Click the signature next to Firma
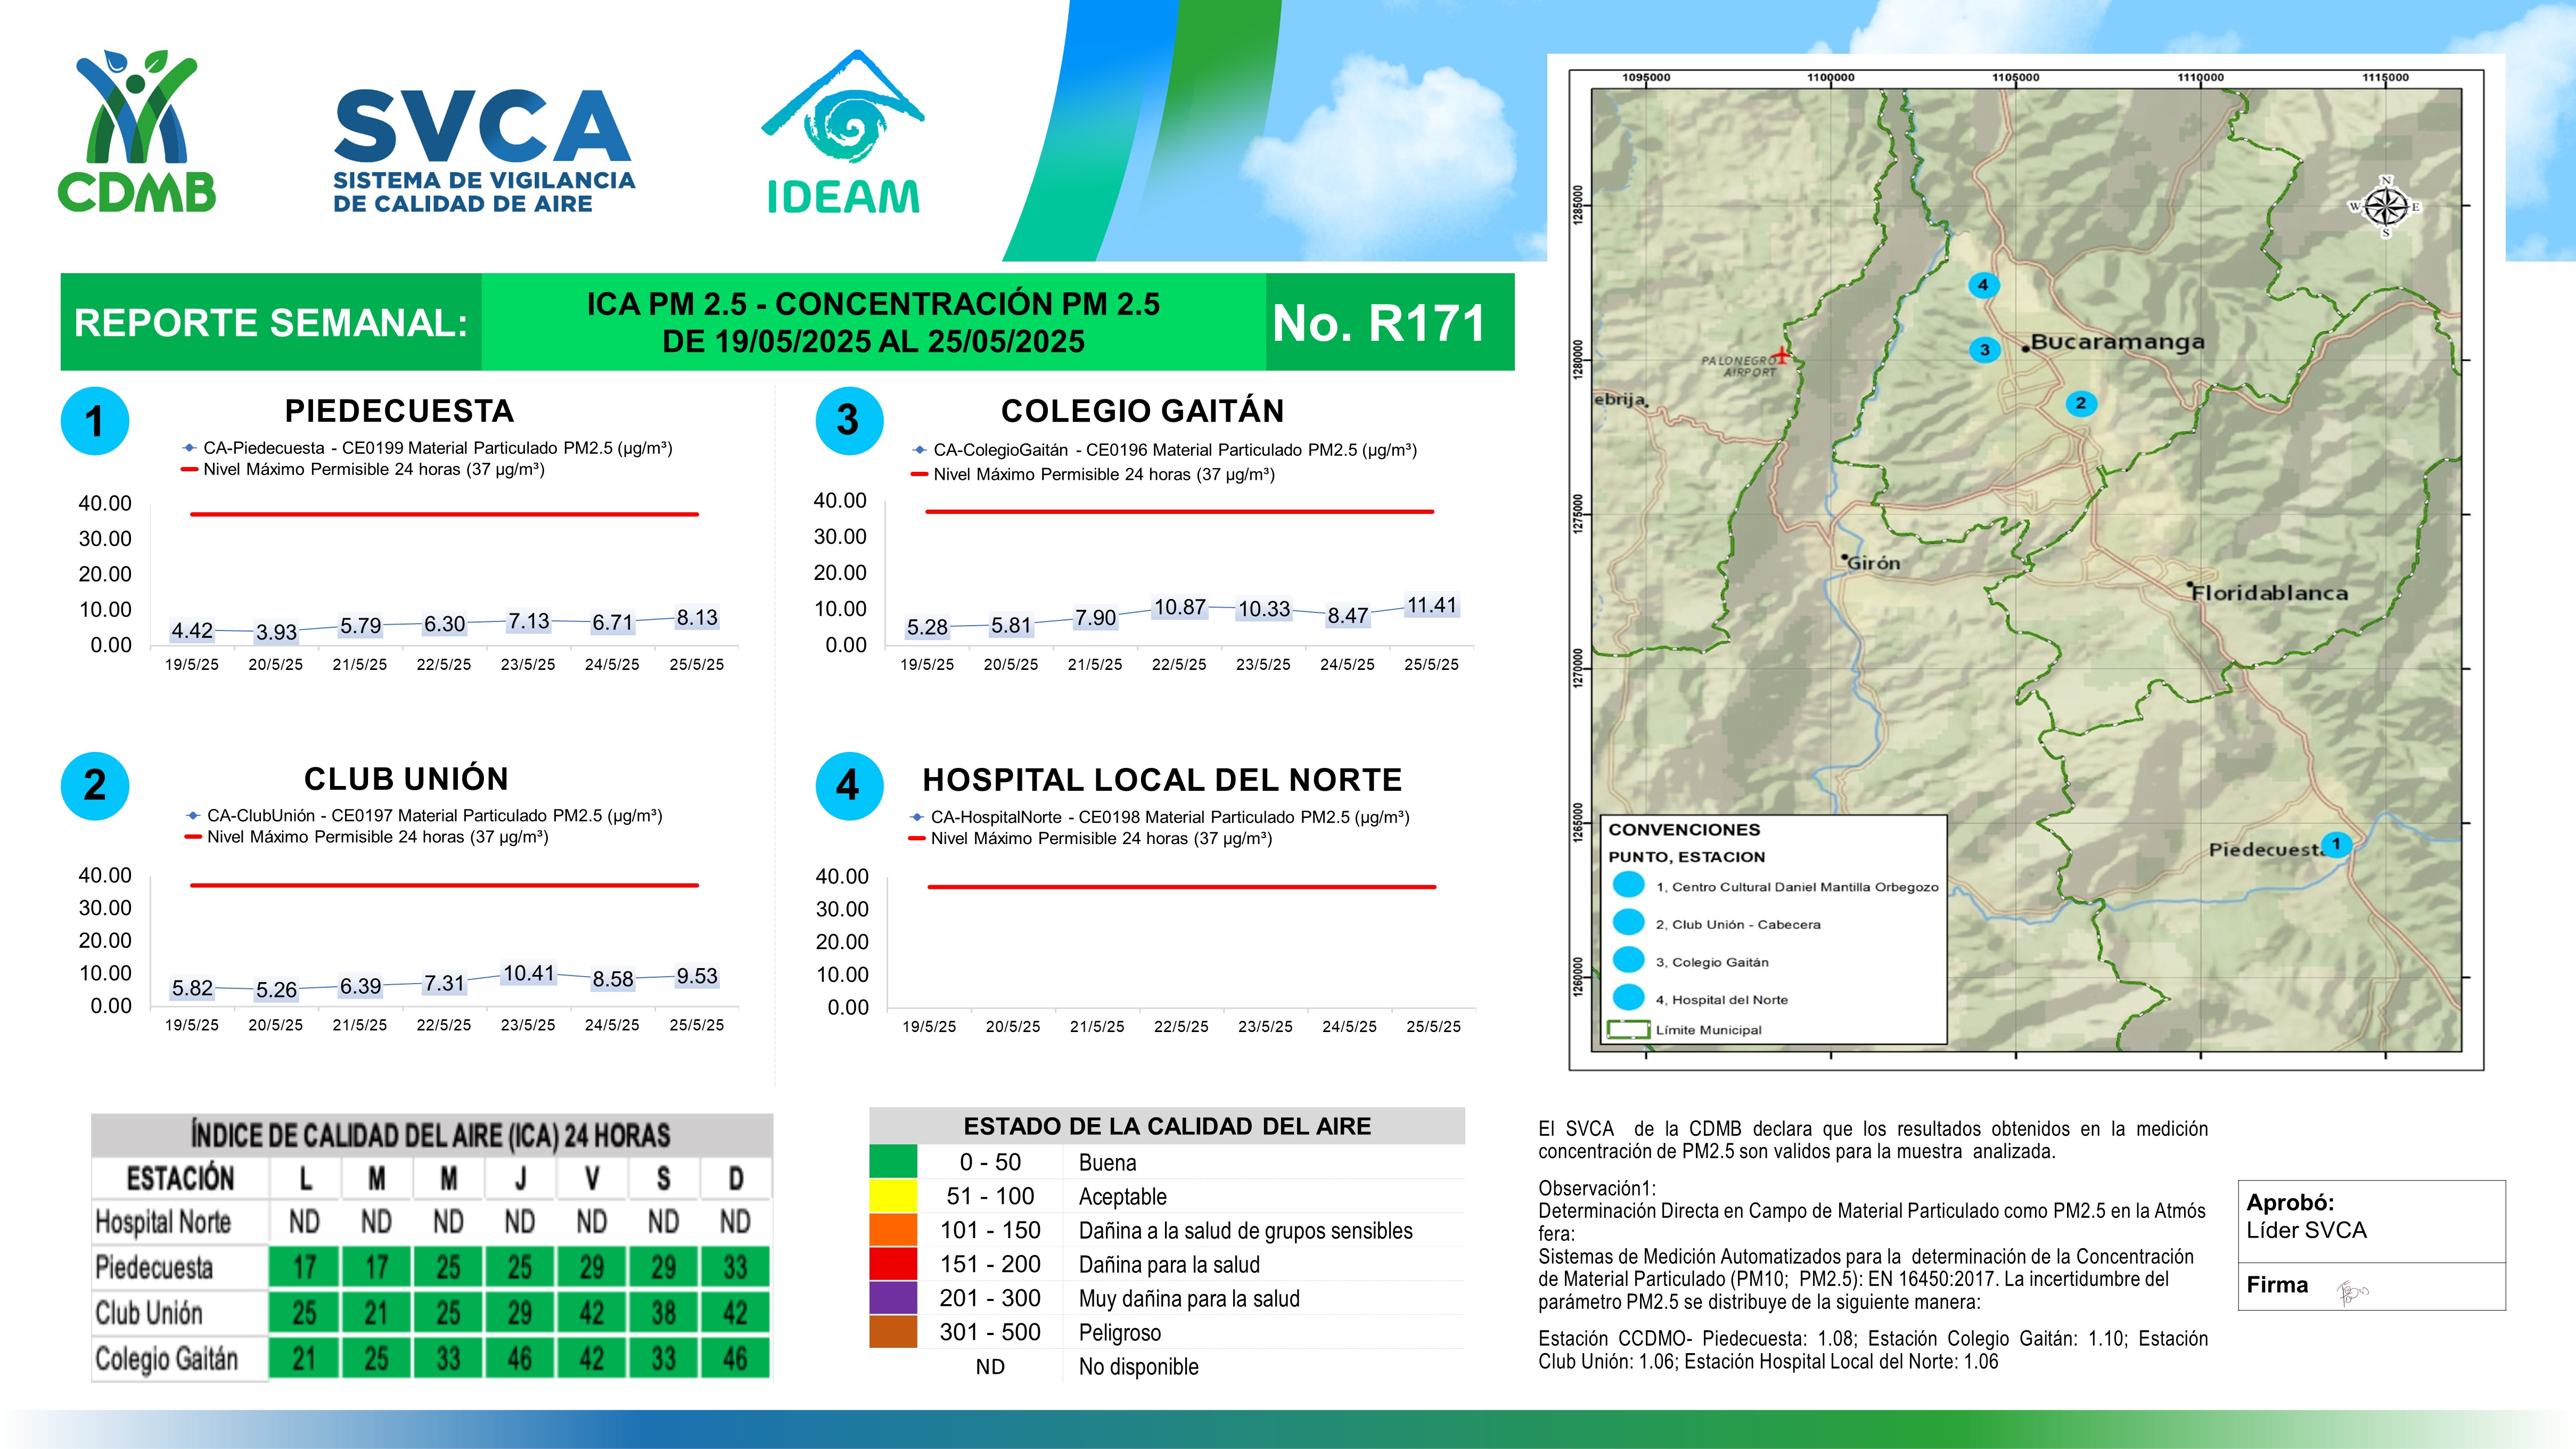This screenshot has width=2576, height=1449. pyautogui.click(x=2352, y=1292)
